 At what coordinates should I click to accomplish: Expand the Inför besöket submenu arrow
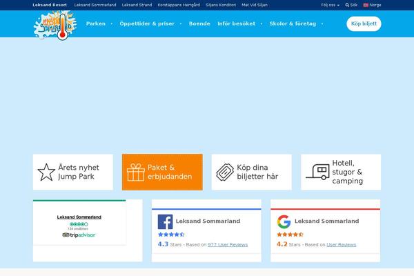point(262,23)
